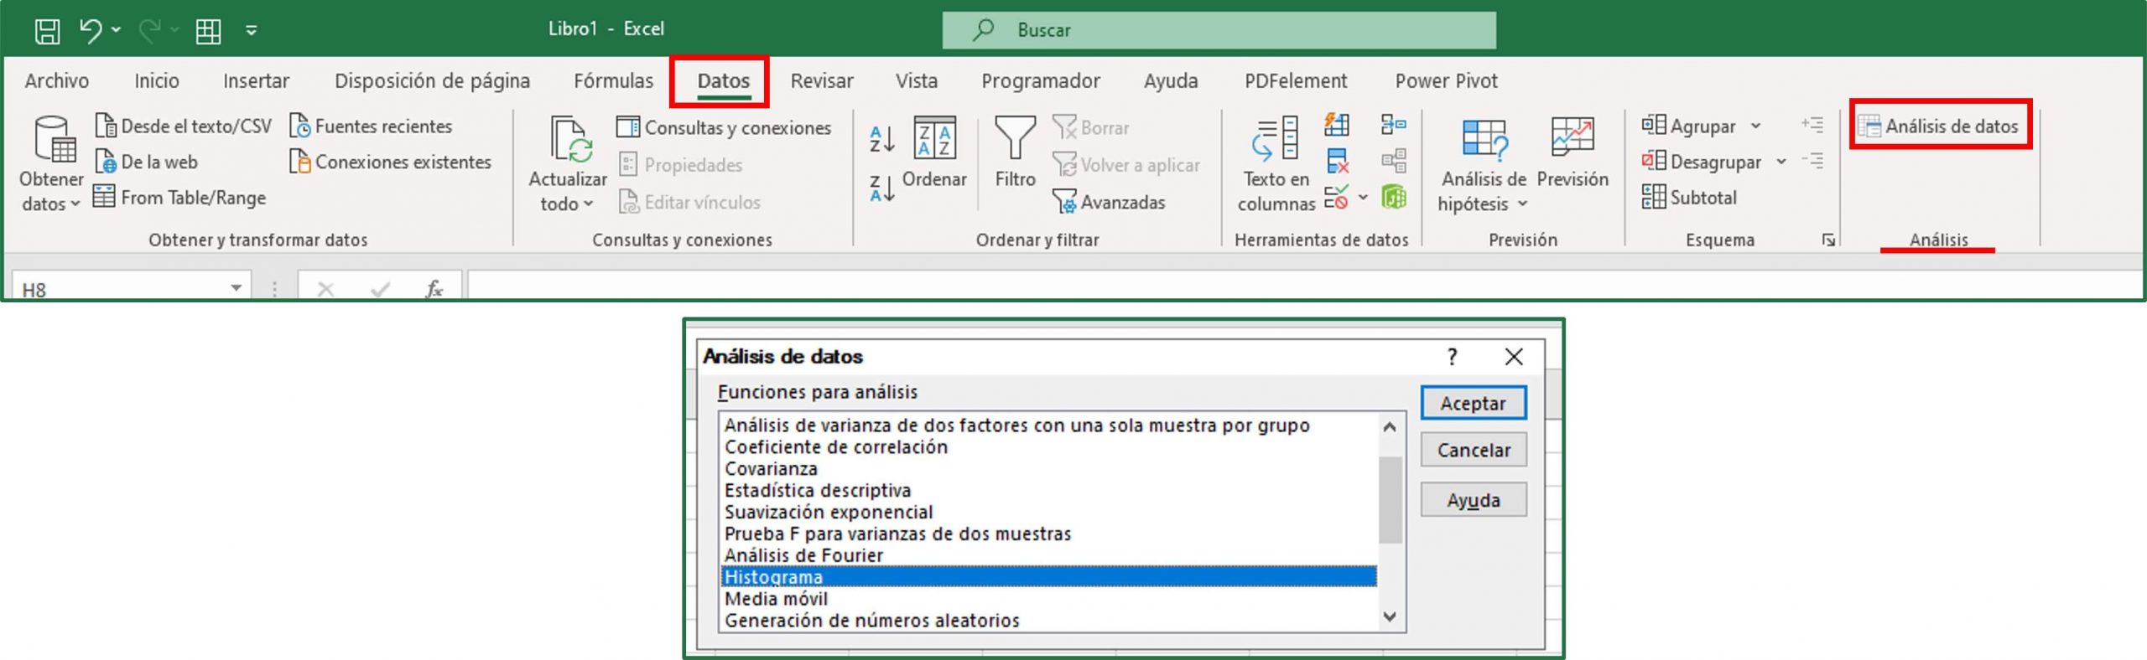The image size is (2147, 660).
Task: Open the Obtener datos dropdown
Action: pyautogui.click(x=51, y=164)
